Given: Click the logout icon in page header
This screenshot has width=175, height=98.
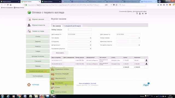Looking at the screenshot, I should point(146,14).
